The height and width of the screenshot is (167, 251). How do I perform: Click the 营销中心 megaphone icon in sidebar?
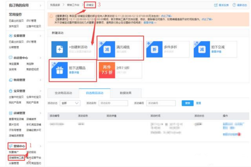pos(11,146)
